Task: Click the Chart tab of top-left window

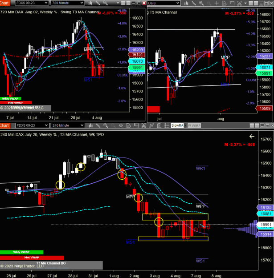Action: pyautogui.click(x=4, y=3)
